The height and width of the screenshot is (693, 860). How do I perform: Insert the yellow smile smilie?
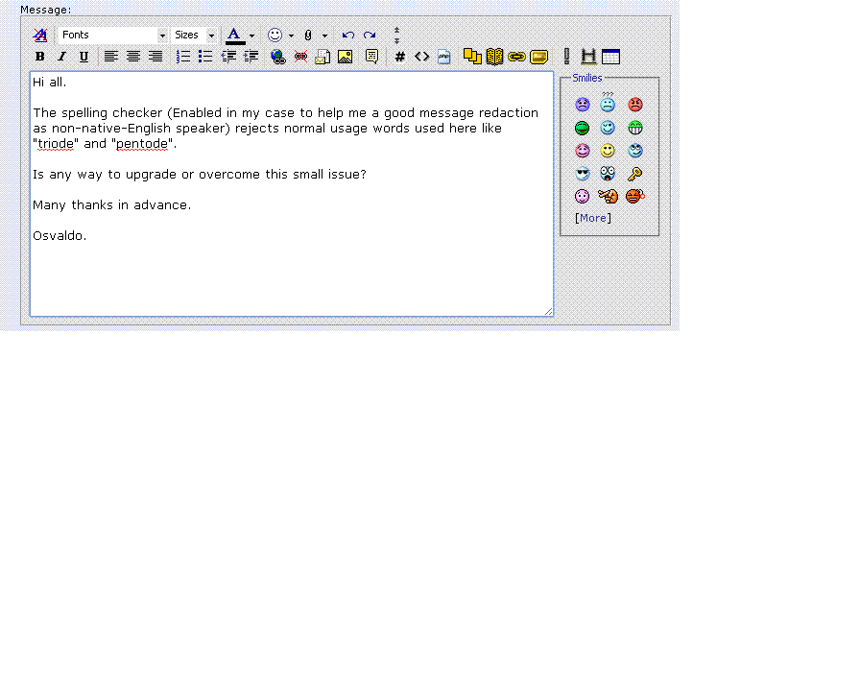608,151
